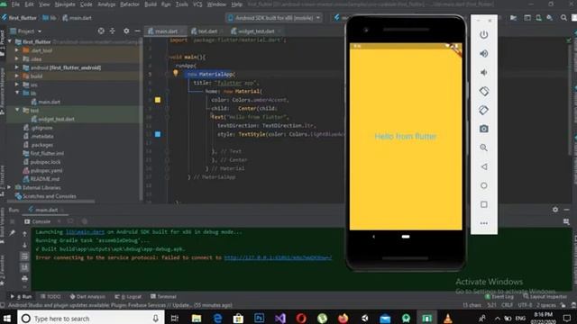Viewport: 577px width, 324px height.
Task: Collapse lib folder arrow
Action: (x=17, y=93)
